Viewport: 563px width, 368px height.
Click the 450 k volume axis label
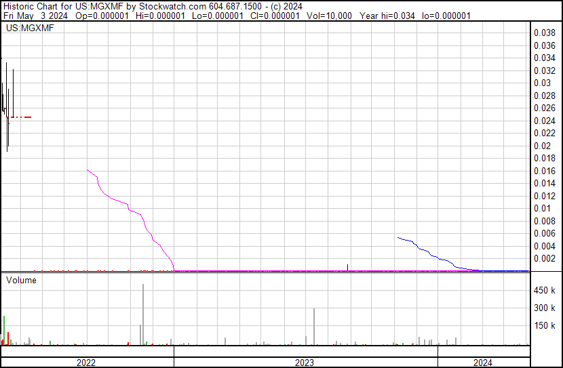point(544,291)
